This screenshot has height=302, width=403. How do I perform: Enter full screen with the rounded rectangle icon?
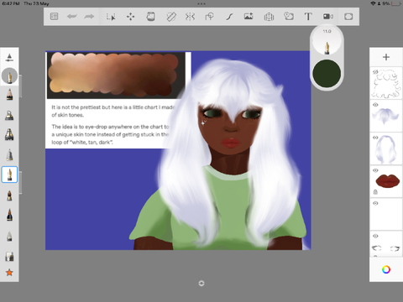coord(348,17)
